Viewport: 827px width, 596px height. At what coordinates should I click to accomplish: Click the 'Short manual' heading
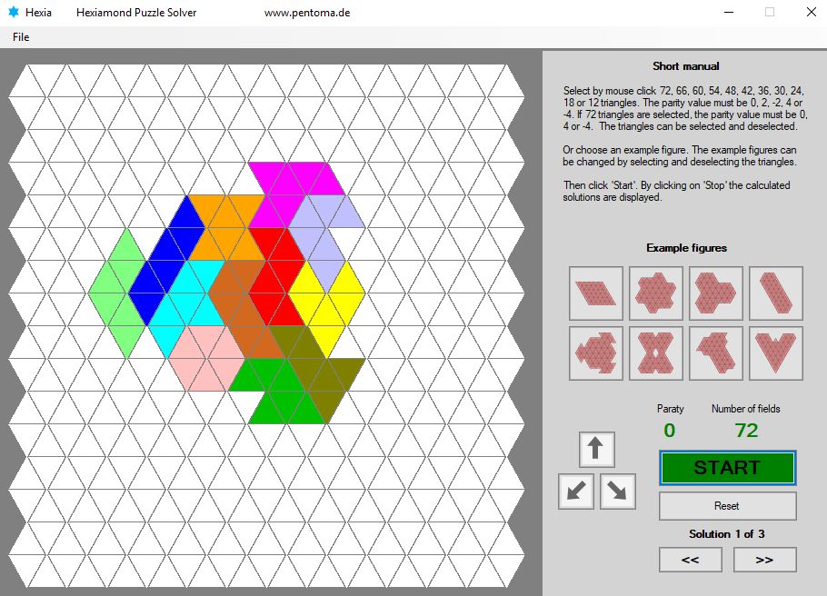click(685, 66)
